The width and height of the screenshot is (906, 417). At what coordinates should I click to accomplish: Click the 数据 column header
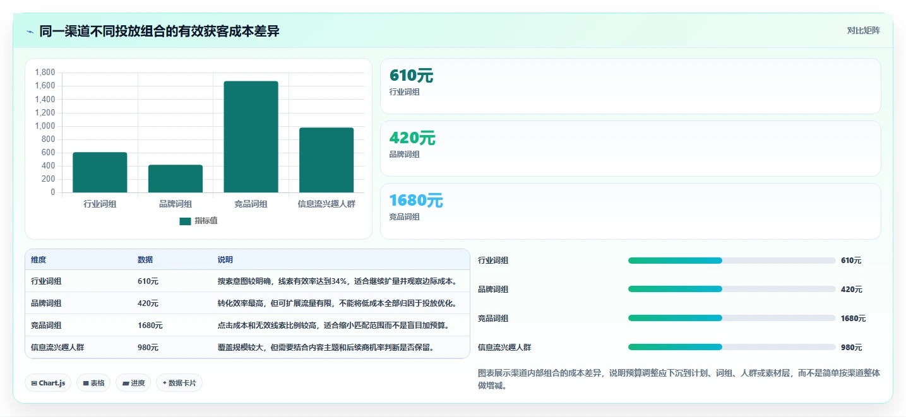point(145,260)
